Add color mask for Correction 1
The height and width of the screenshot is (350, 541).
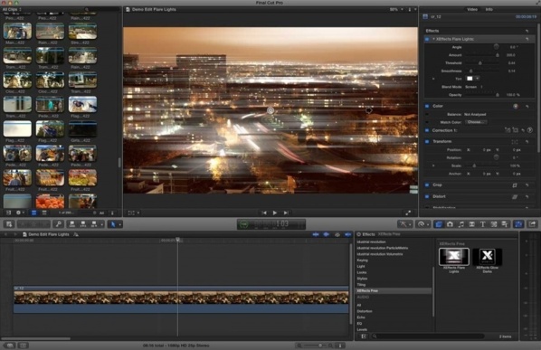508,130
